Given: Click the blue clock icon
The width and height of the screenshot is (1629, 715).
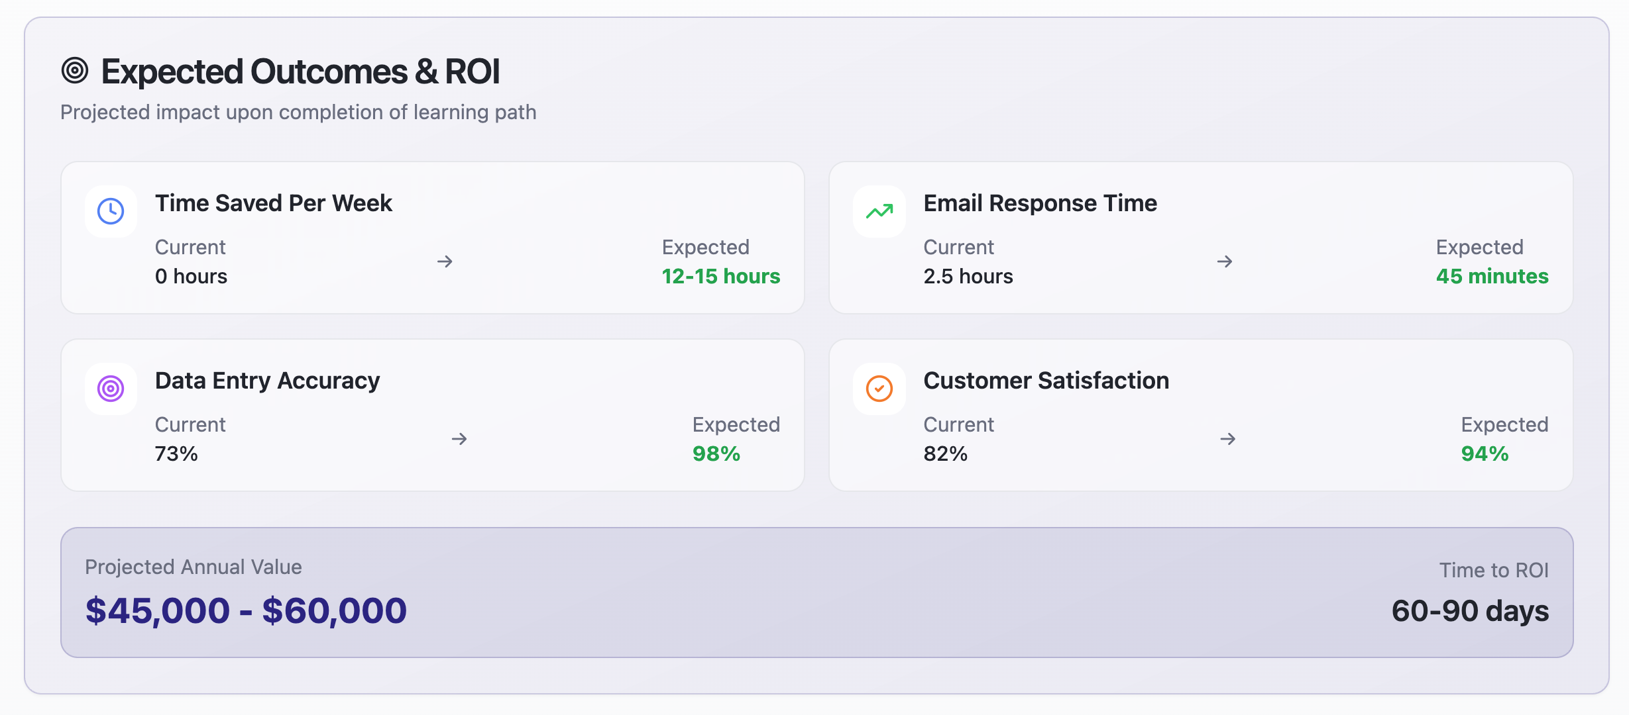Looking at the screenshot, I should (111, 211).
